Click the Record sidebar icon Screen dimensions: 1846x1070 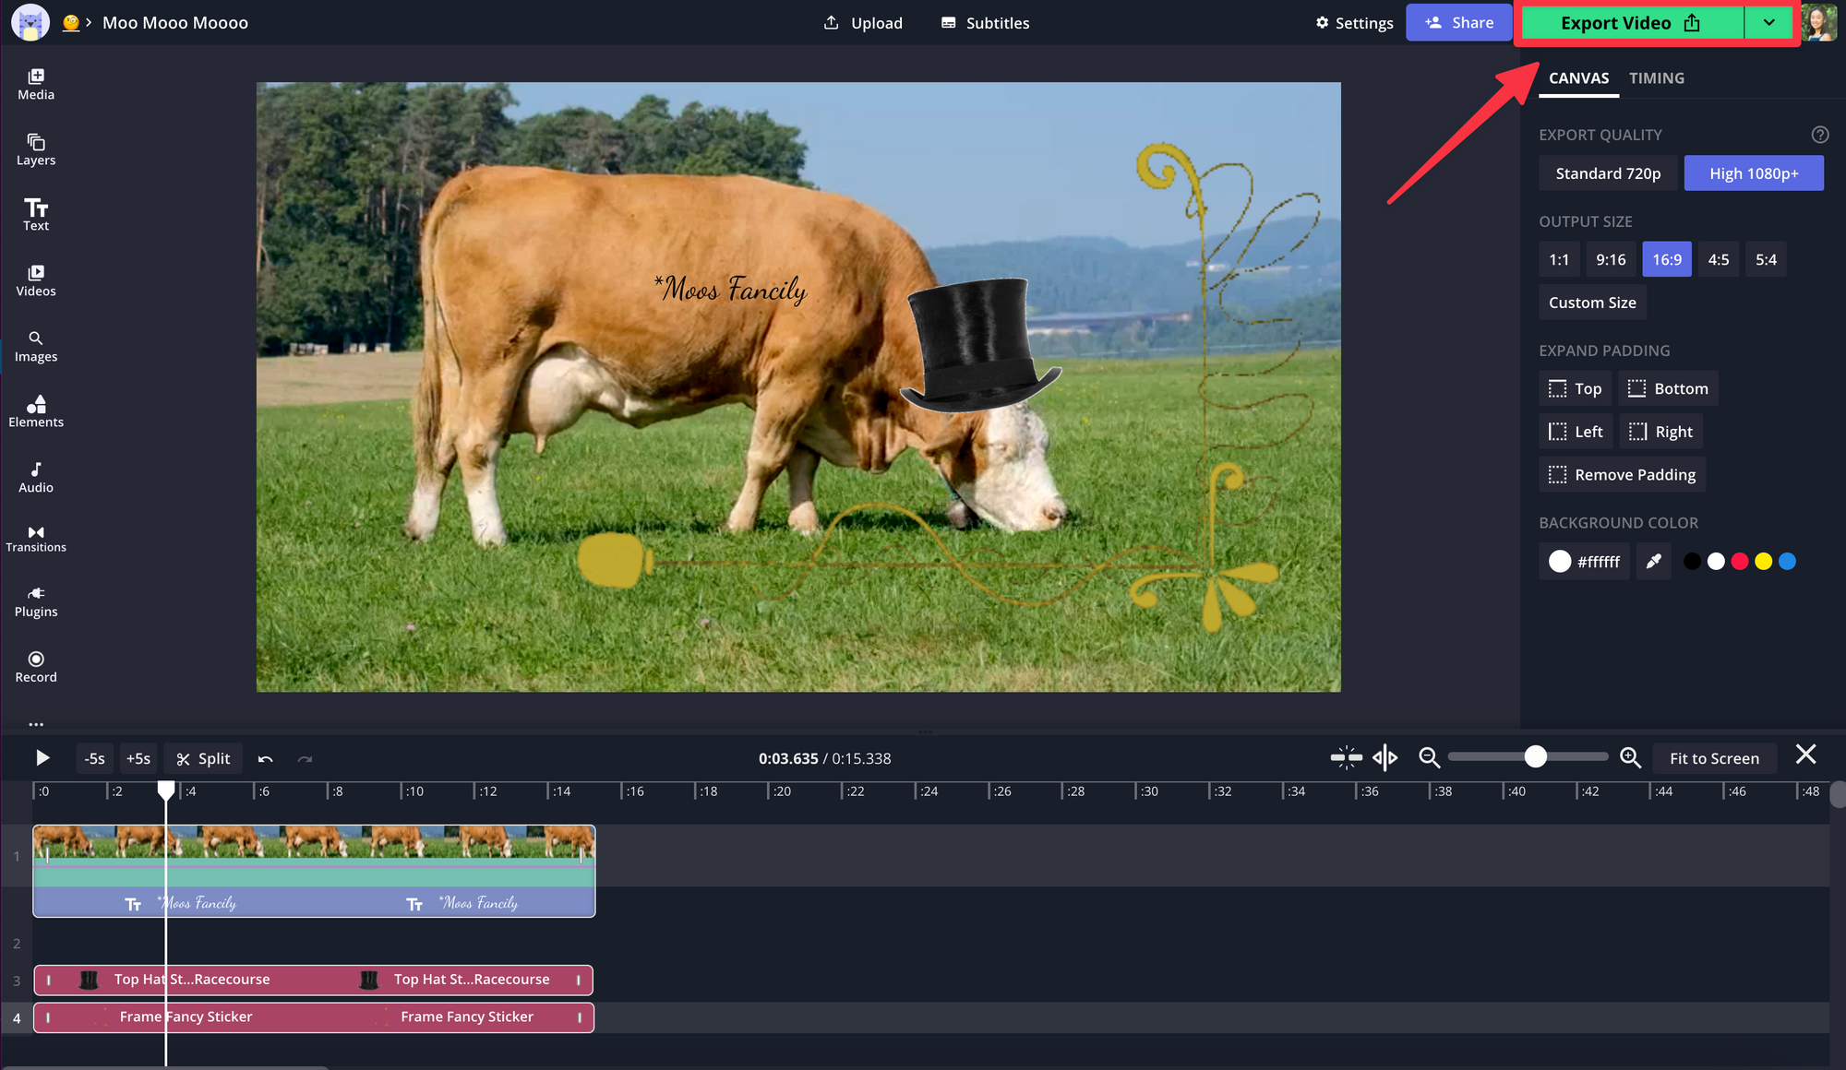click(x=36, y=666)
